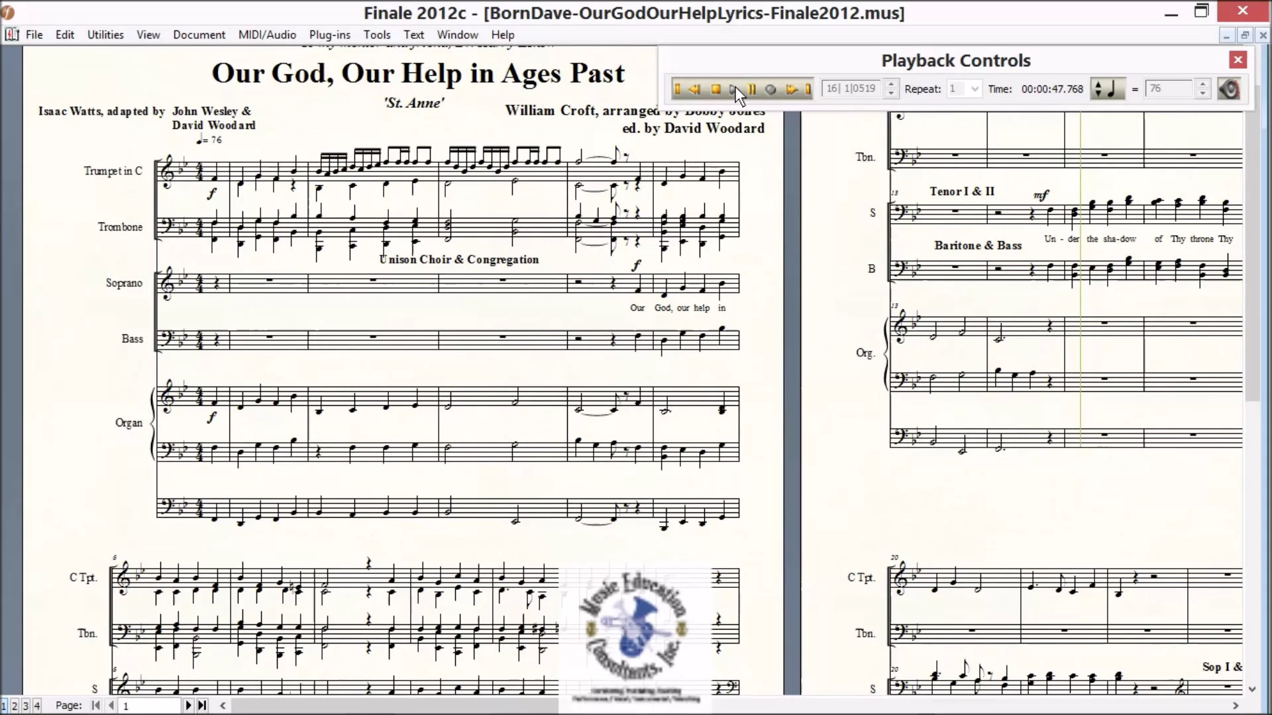Click the measure counter field in Playback Controls
This screenshot has height=715, width=1272.
pyautogui.click(x=852, y=88)
